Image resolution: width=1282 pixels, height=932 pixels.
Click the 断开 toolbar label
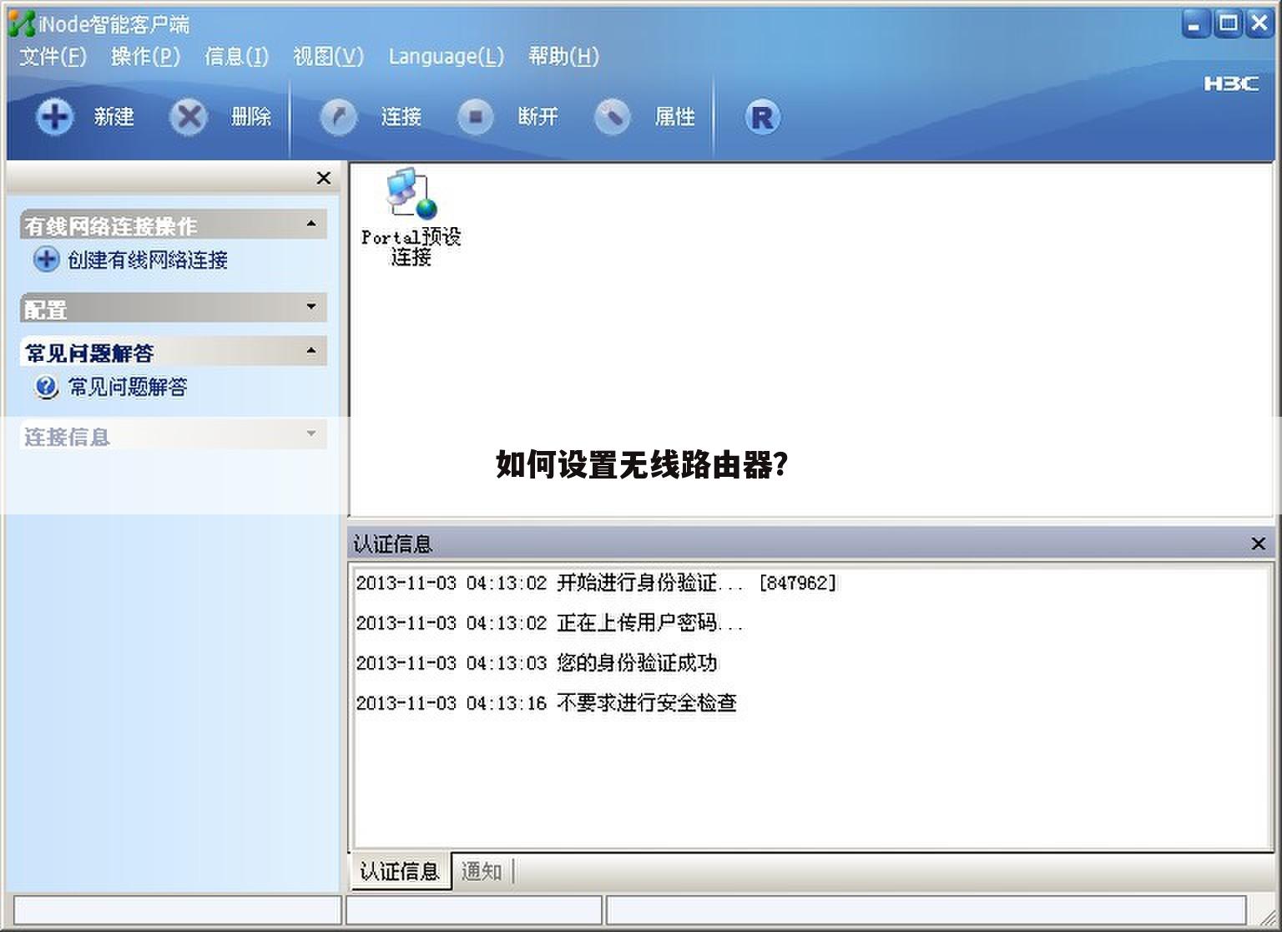[x=538, y=117]
